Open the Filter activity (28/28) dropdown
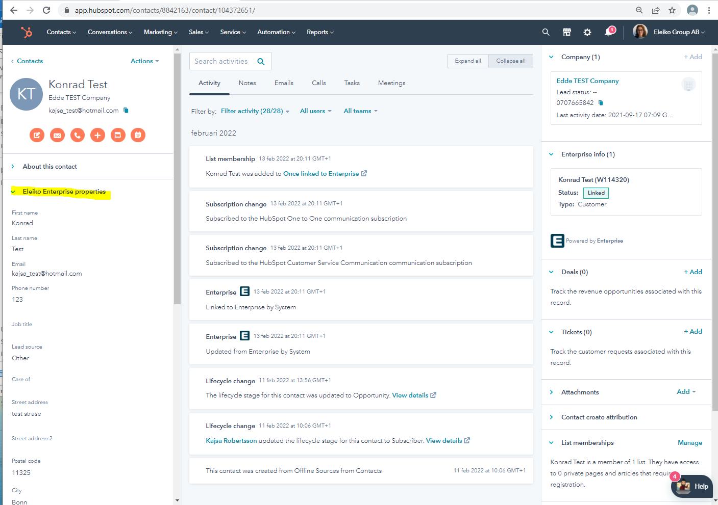Viewport: 718px width, 505px height. [x=255, y=111]
